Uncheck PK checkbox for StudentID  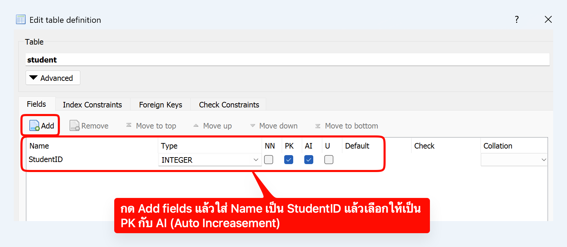point(289,160)
